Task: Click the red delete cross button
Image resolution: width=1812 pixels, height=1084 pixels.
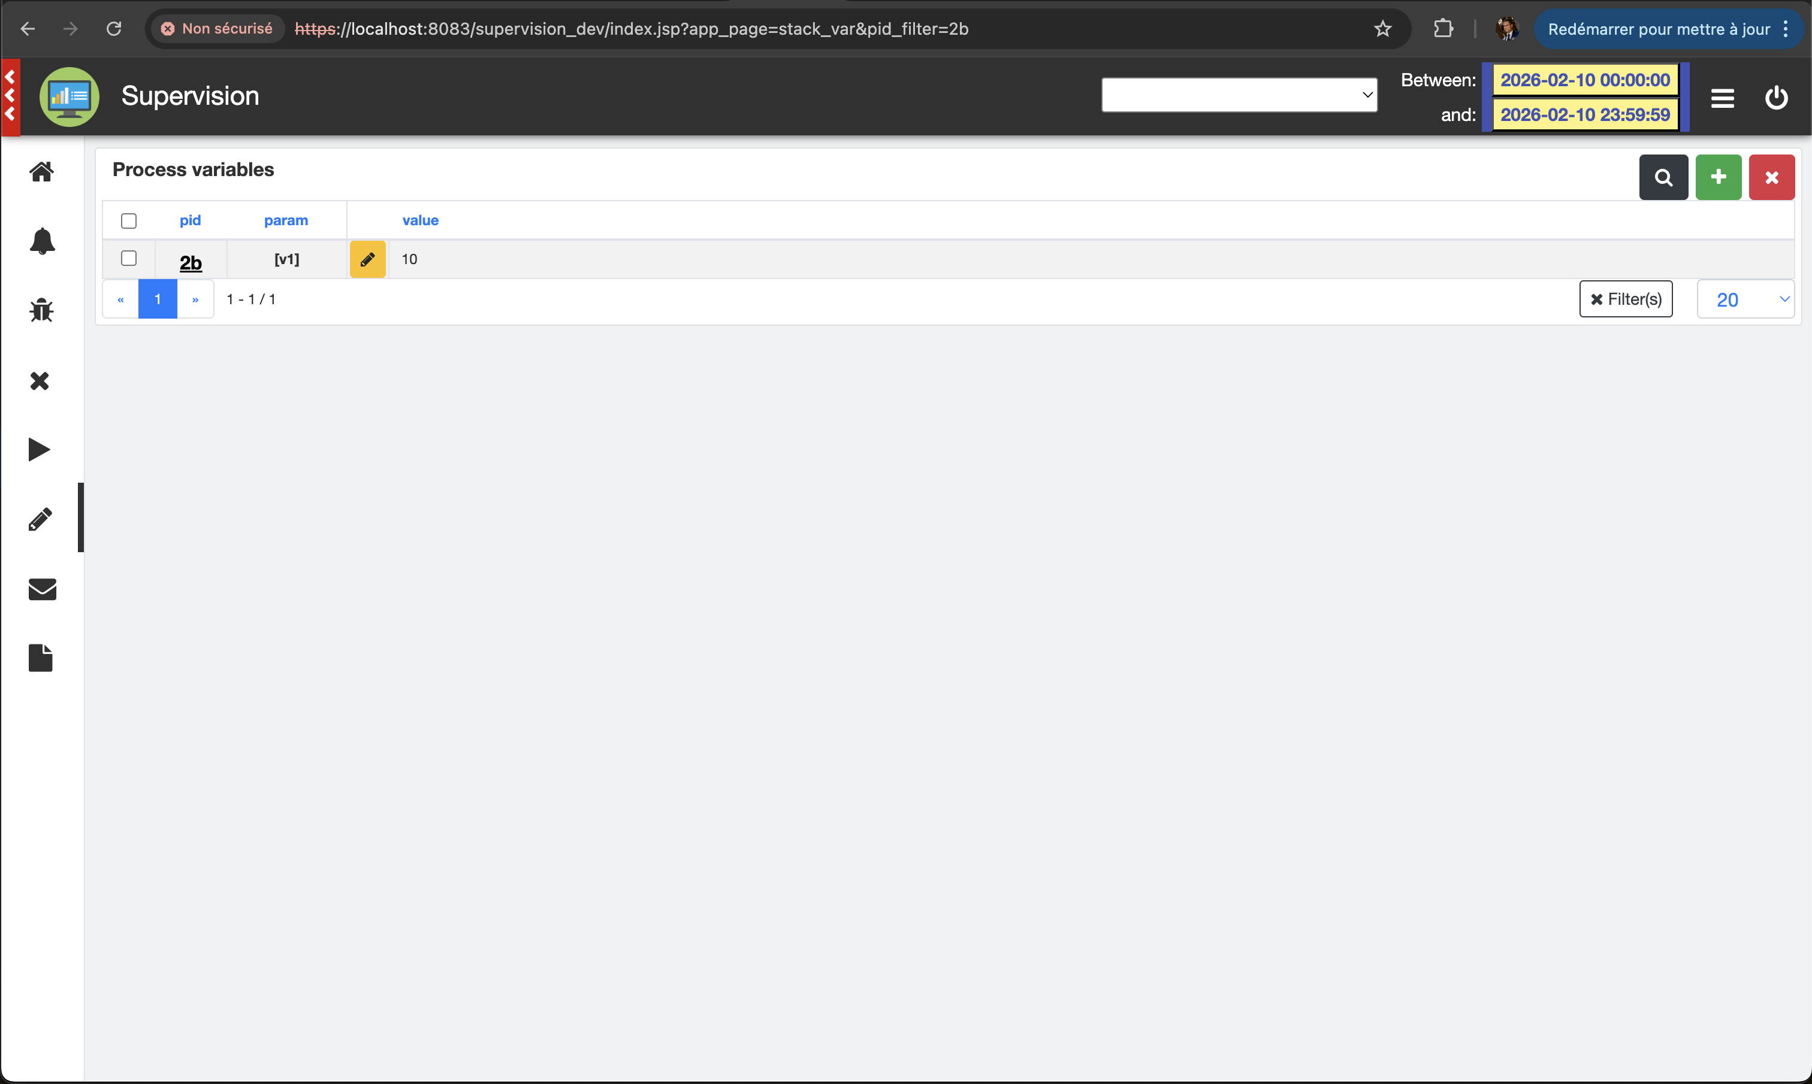Action: point(1771,177)
